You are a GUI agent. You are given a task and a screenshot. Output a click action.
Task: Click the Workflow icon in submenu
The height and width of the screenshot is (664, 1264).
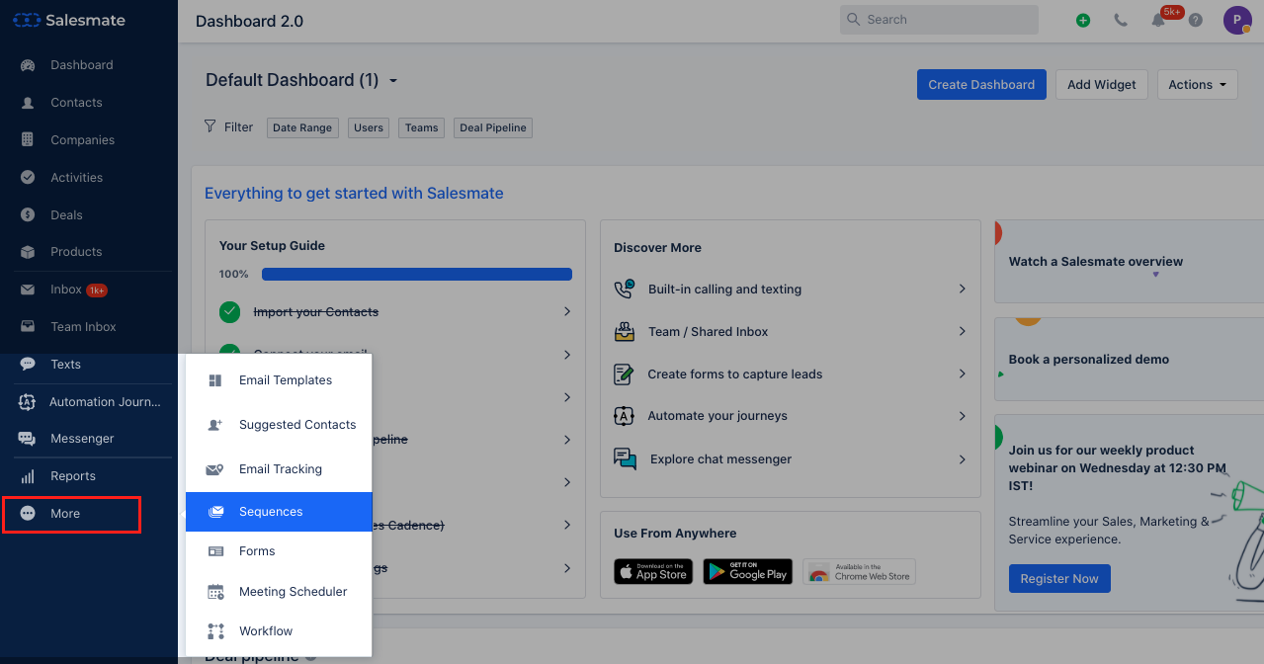tap(215, 631)
